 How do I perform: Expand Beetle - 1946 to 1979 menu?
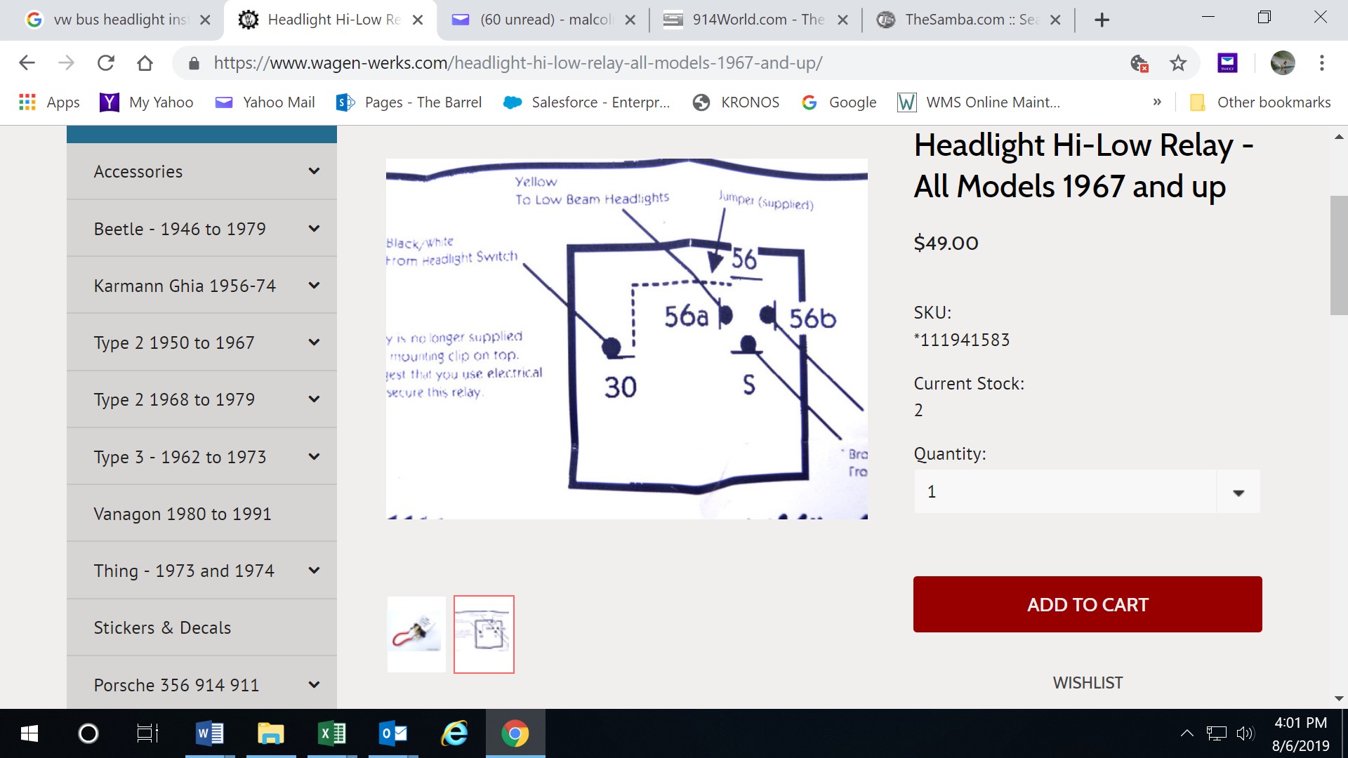pos(314,229)
